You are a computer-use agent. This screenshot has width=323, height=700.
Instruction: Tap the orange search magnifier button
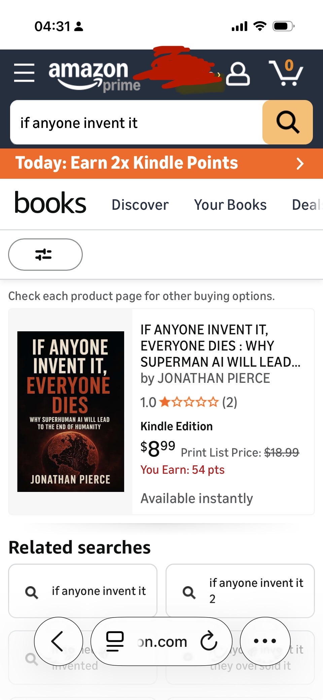(288, 122)
